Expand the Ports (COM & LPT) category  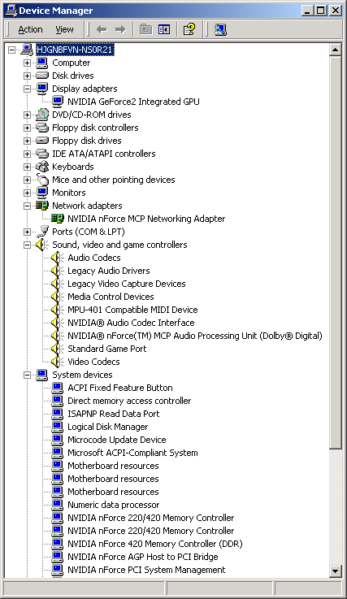[27, 232]
